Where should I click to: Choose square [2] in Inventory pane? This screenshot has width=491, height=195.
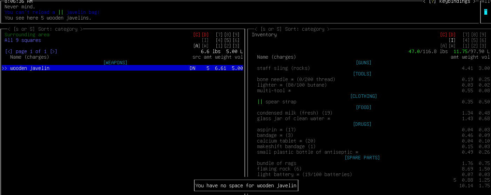pos(475,46)
